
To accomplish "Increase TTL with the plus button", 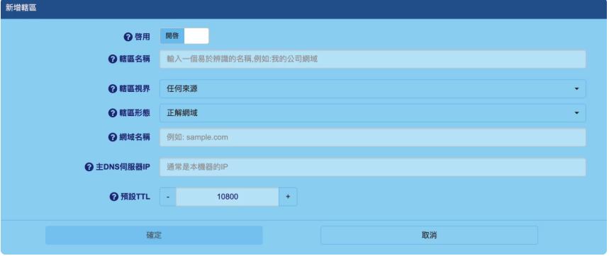I will click(288, 197).
